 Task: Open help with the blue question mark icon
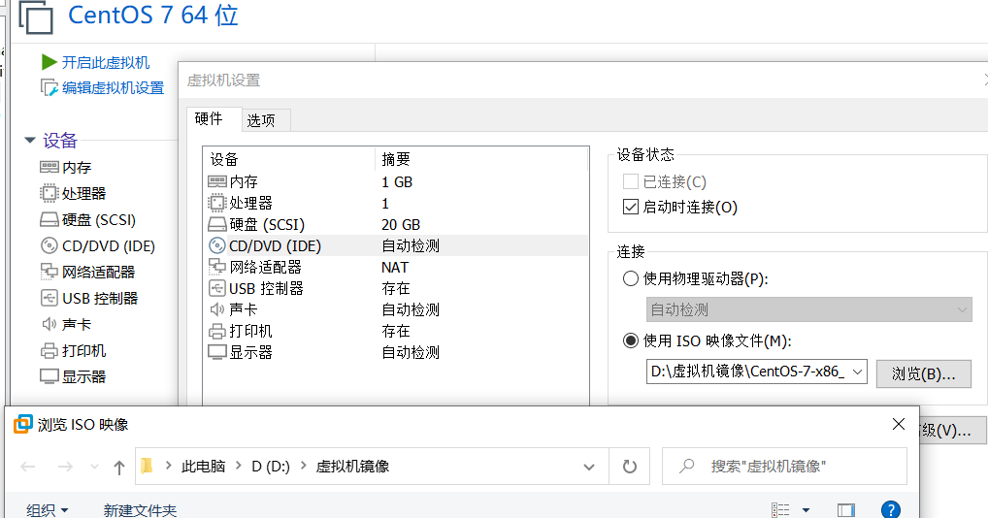(890, 510)
